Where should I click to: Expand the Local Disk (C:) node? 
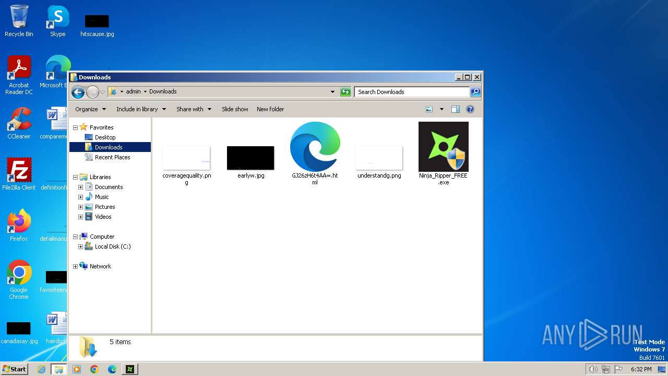click(x=80, y=246)
